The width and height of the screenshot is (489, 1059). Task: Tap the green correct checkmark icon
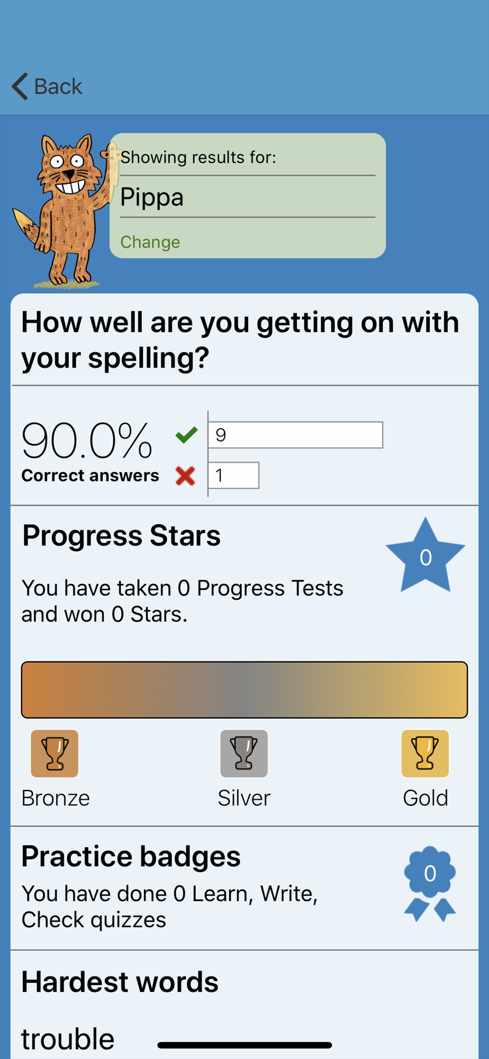pyautogui.click(x=186, y=435)
